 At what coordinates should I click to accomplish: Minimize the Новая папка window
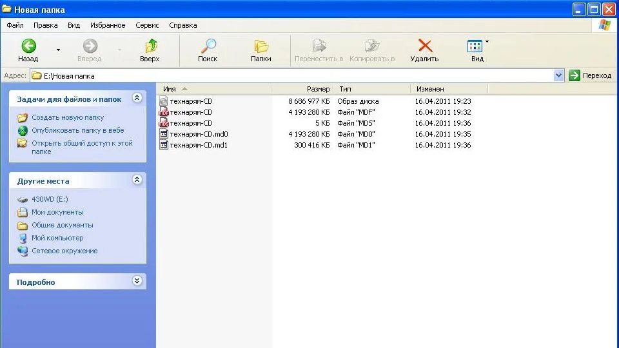[x=579, y=9]
